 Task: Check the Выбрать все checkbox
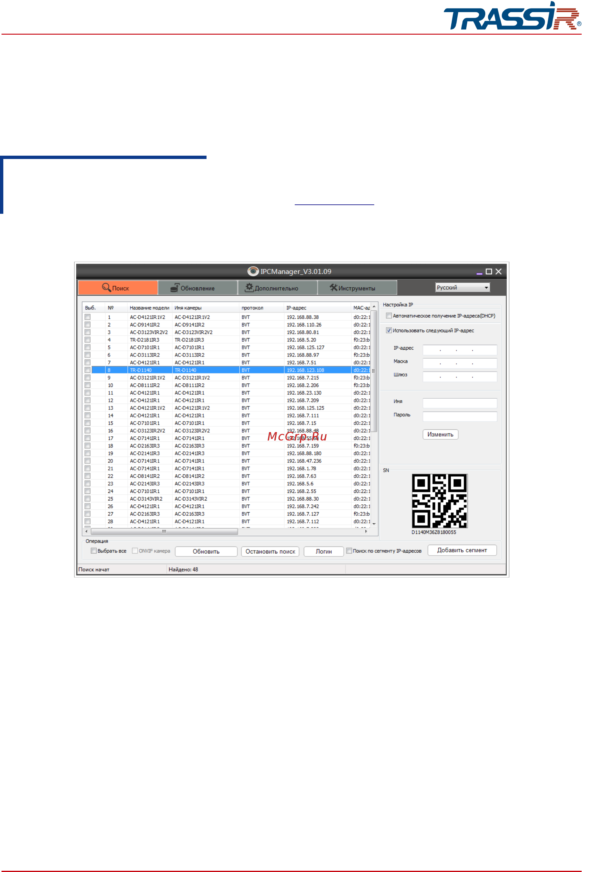click(94, 550)
